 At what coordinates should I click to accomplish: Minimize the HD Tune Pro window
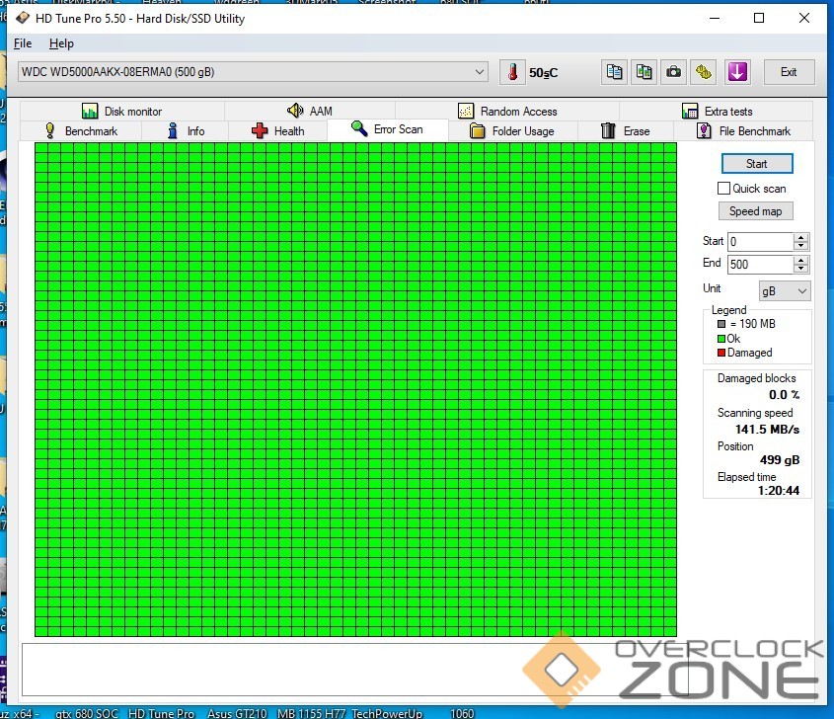[x=715, y=18]
